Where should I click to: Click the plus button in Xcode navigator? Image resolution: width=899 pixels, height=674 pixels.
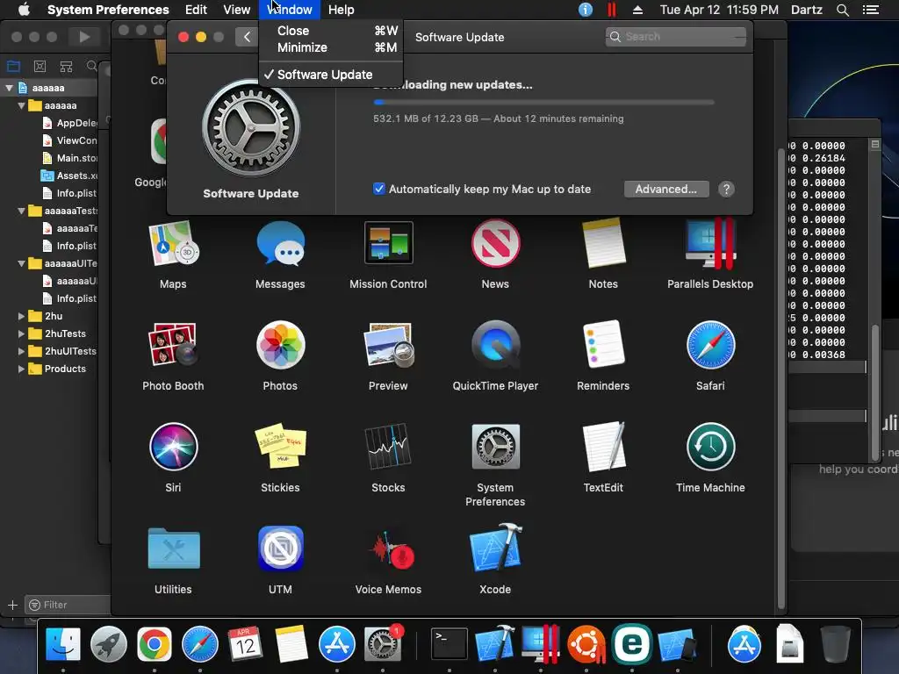(12, 605)
